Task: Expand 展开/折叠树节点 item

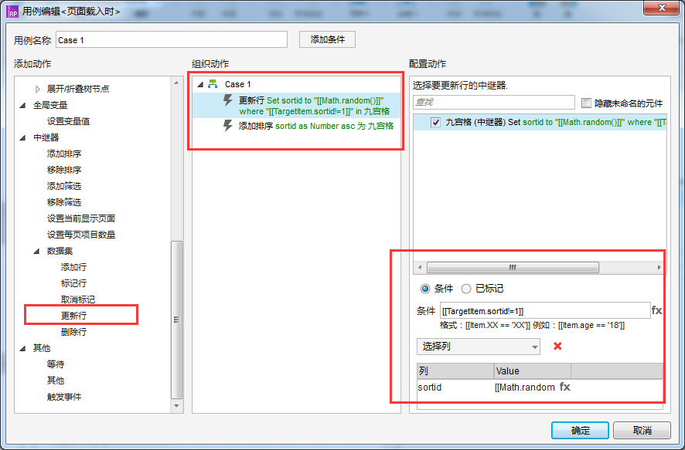Action: pos(38,89)
